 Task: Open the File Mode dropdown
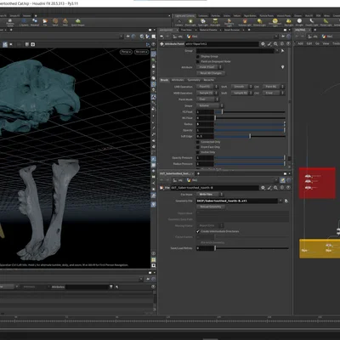(210, 195)
